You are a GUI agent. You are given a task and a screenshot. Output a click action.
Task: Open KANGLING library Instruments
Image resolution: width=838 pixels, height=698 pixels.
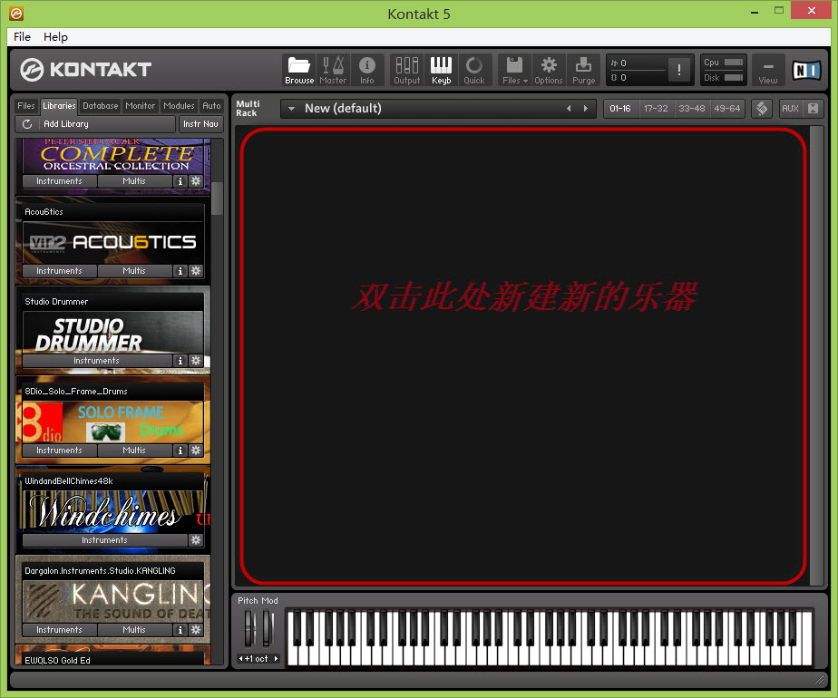[x=59, y=630]
